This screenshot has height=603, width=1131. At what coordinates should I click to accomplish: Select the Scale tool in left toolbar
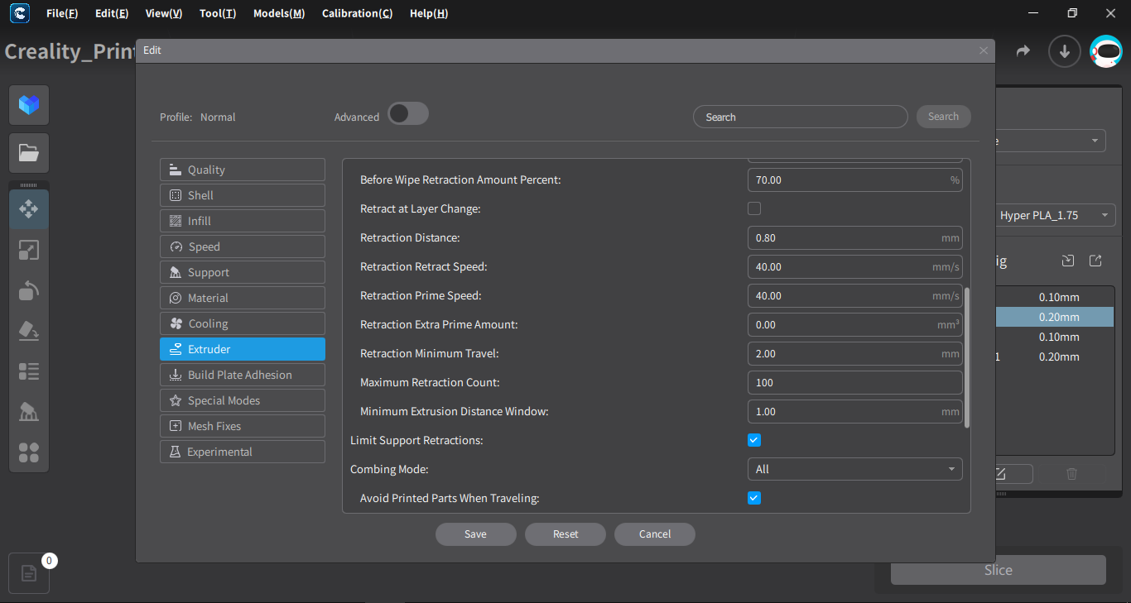pos(29,250)
